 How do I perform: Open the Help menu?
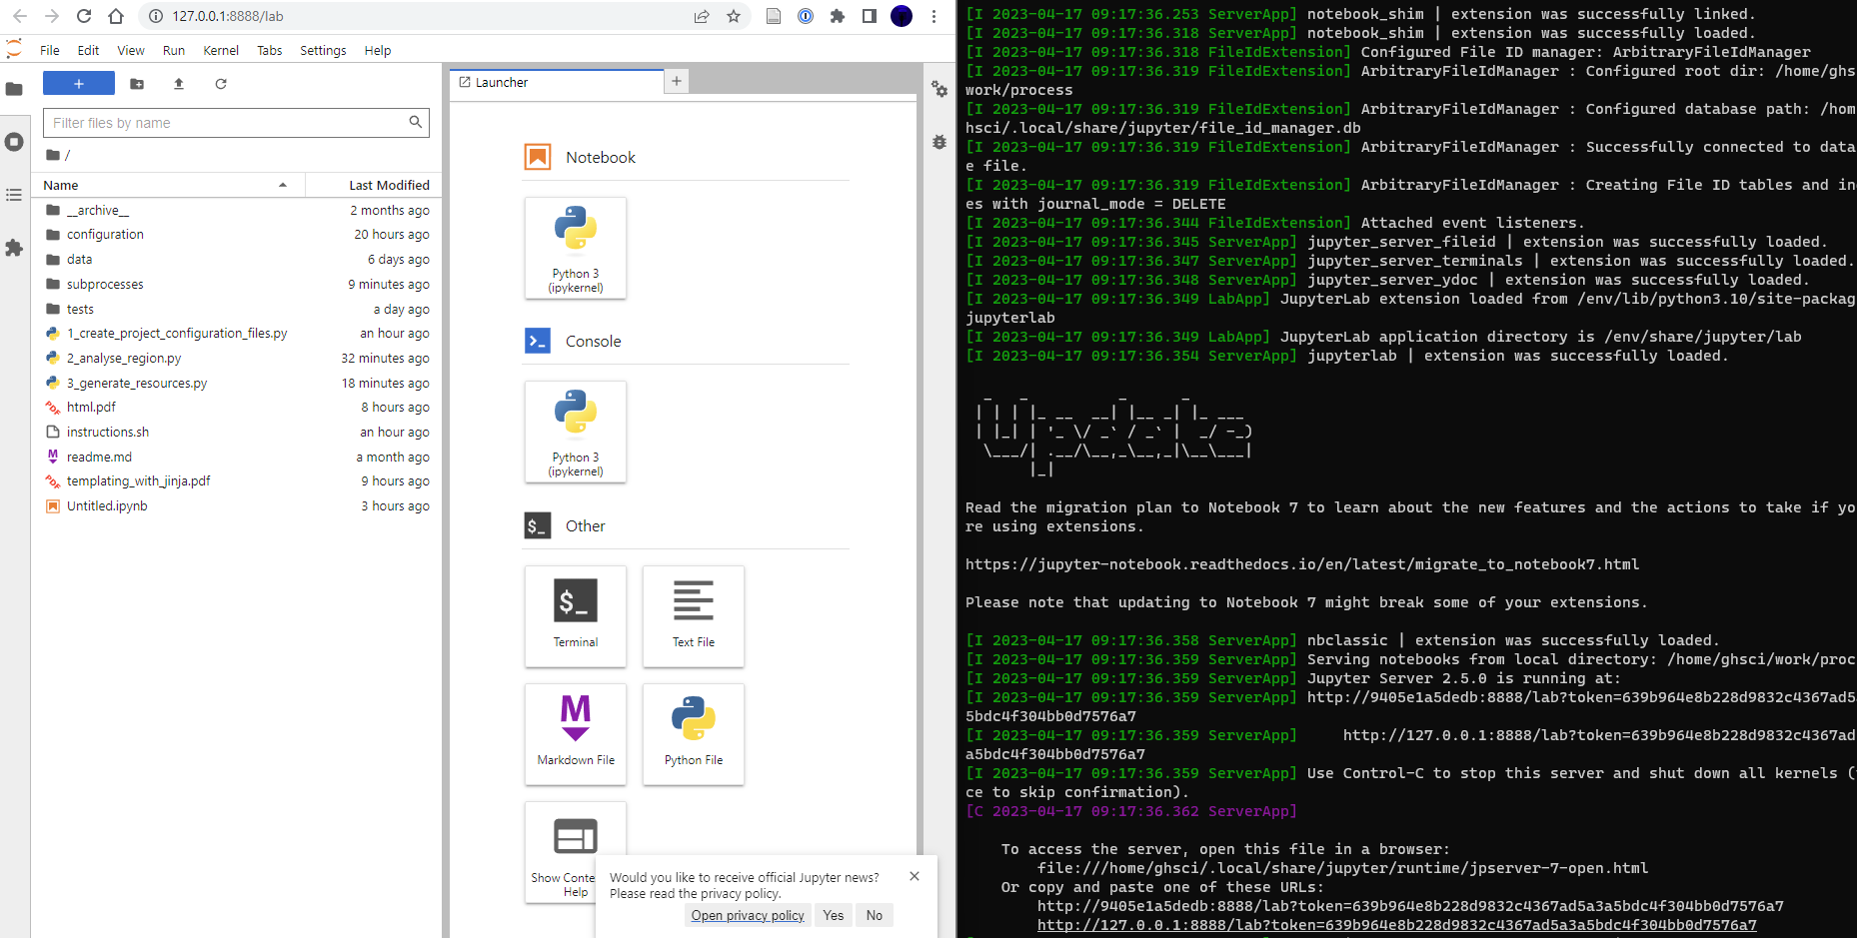pos(378,50)
